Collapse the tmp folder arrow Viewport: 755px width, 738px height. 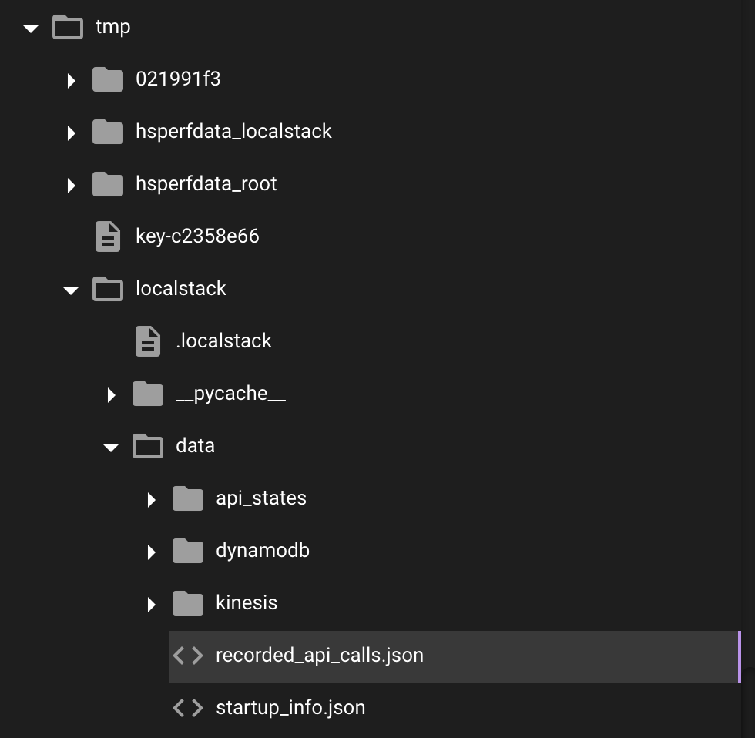31,29
